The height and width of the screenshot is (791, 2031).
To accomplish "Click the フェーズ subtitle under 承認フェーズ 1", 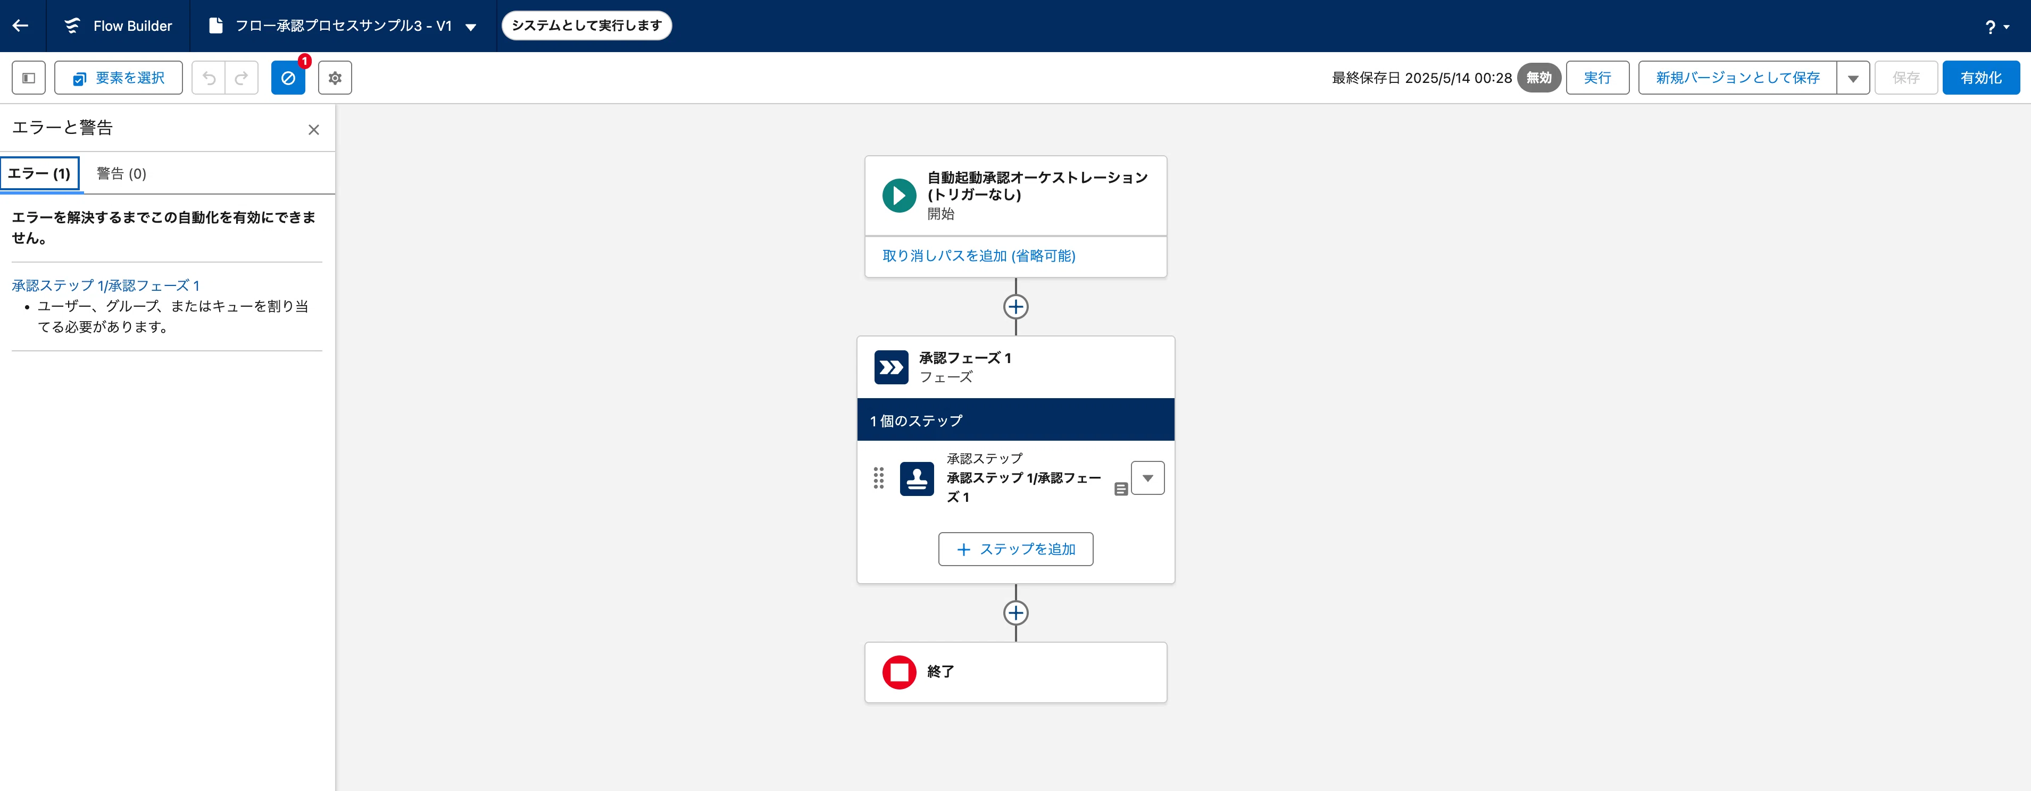I will point(945,377).
